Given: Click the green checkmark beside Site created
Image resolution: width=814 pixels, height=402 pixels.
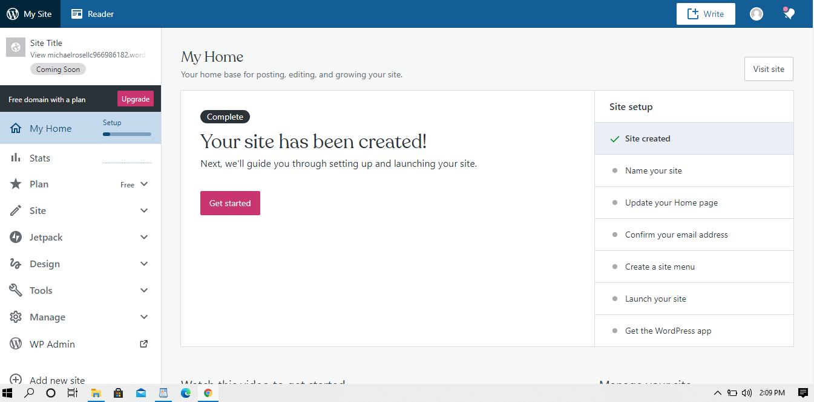Looking at the screenshot, I should [615, 138].
